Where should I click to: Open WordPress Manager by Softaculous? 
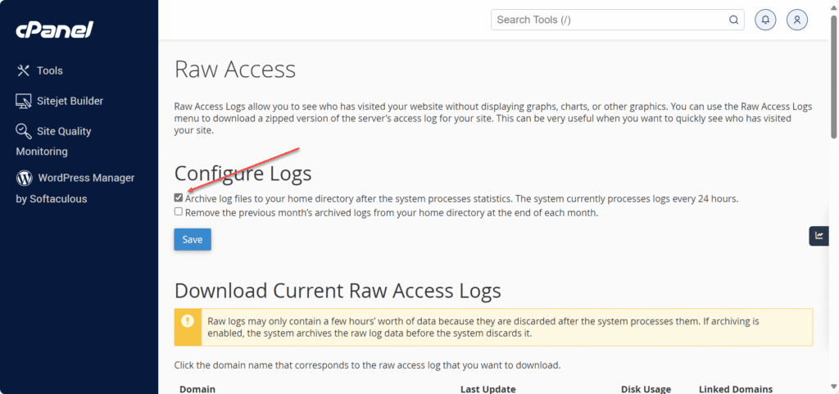(85, 178)
